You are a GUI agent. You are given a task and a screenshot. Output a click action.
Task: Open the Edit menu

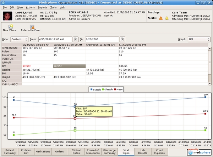click(12, 7)
